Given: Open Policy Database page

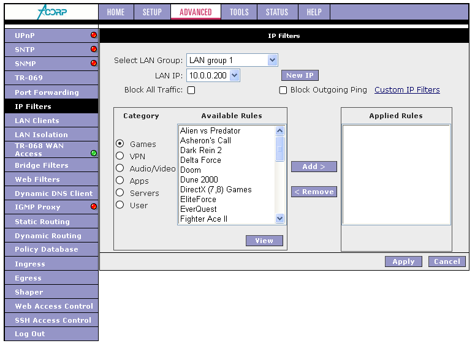Looking at the screenshot, I should pyautogui.click(x=51, y=249).
